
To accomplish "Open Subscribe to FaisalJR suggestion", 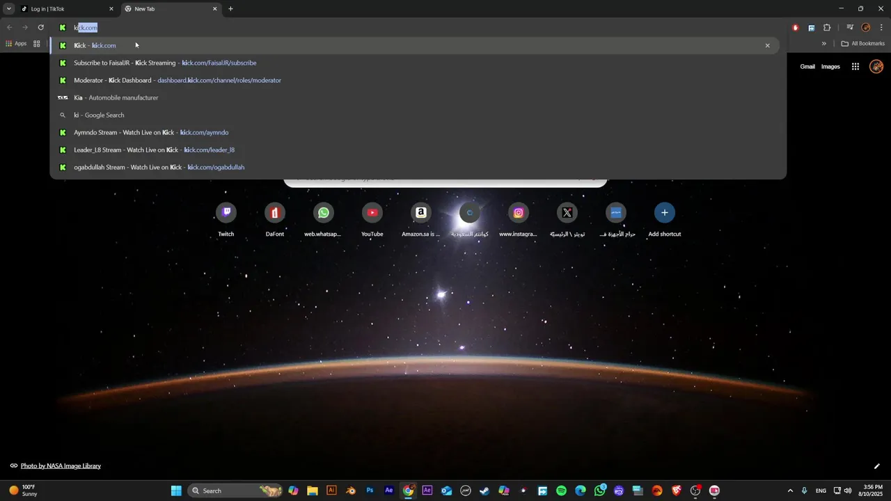I will (x=418, y=63).
